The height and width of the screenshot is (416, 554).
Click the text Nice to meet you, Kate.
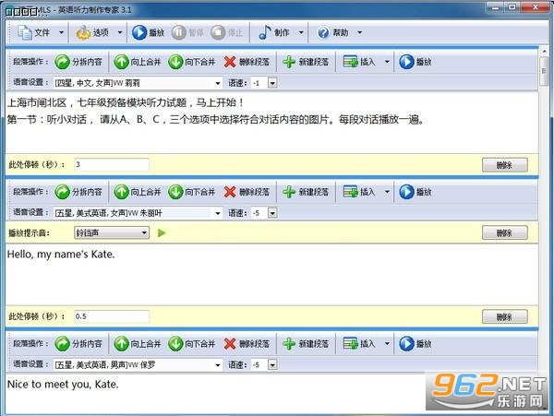[x=63, y=385]
